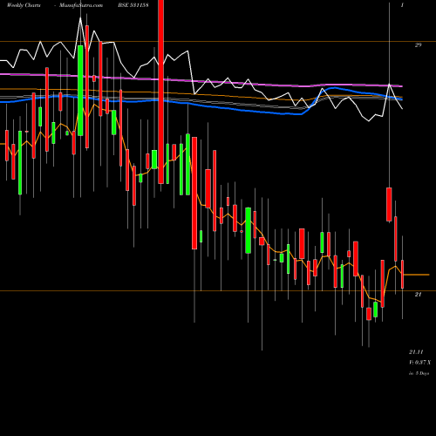The width and height of the screenshot is (436, 436).
Task: Click the 'BSE 531158' ticker label
Action: click(x=133, y=5)
